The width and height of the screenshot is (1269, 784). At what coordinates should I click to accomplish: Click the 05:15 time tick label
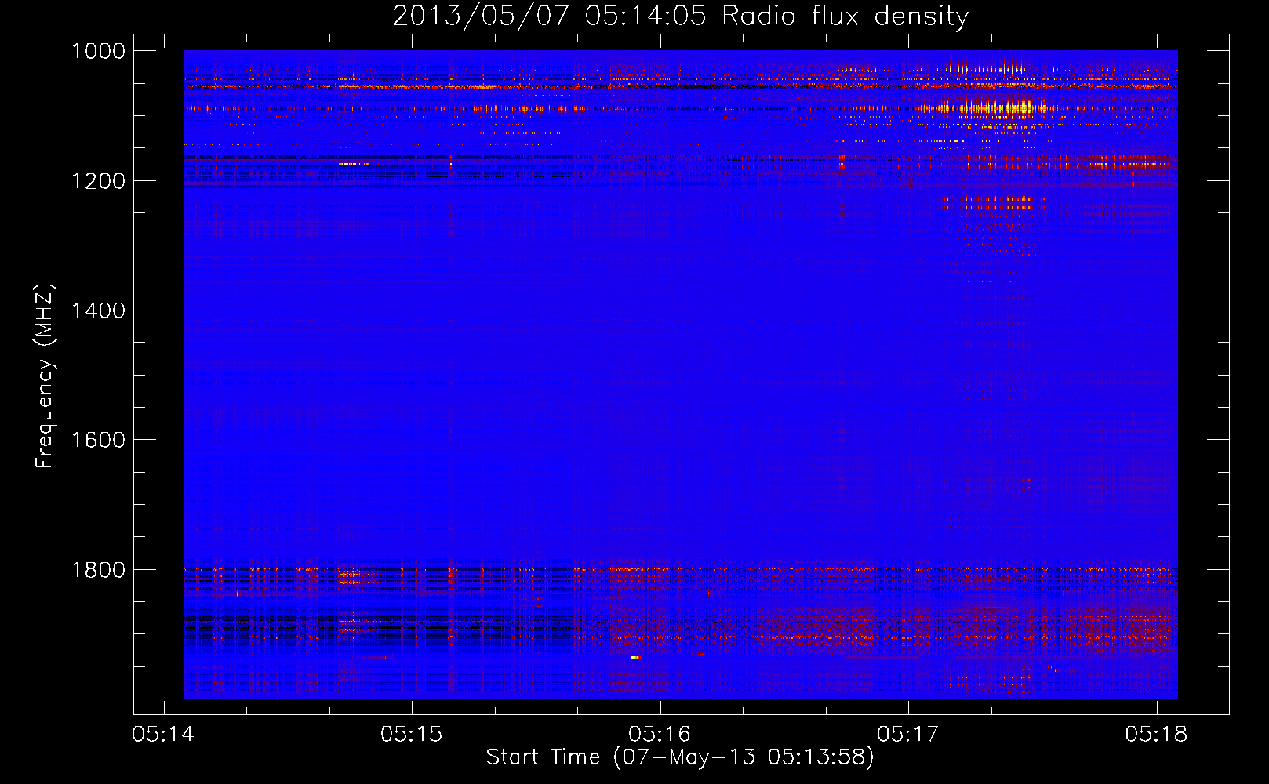click(x=412, y=735)
